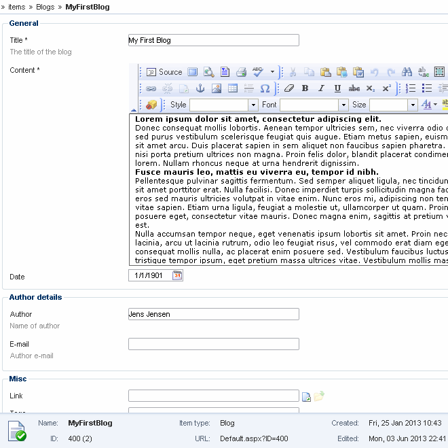Click the Find binoculars icon
The height and width of the screenshot is (448, 448).
[407, 72]
